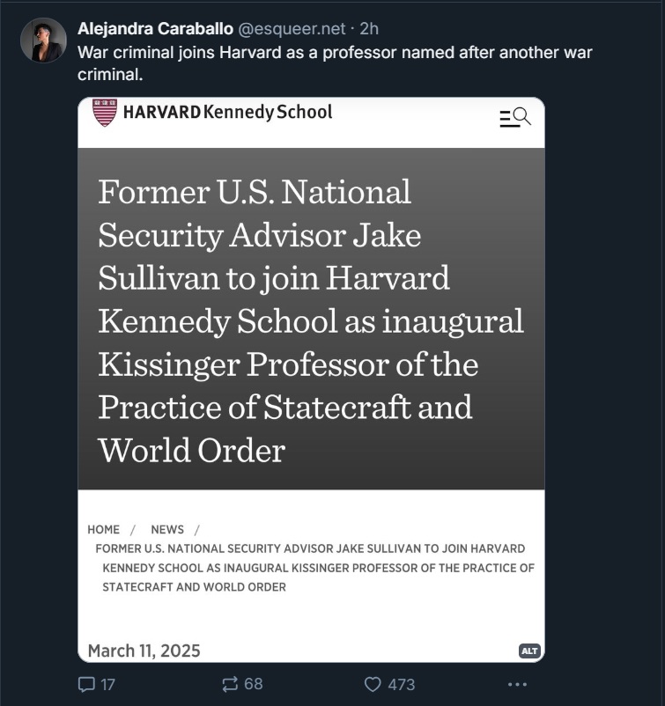Tap the heart icon to like the post
Viewport: 665px width, 706px height.
373,684
